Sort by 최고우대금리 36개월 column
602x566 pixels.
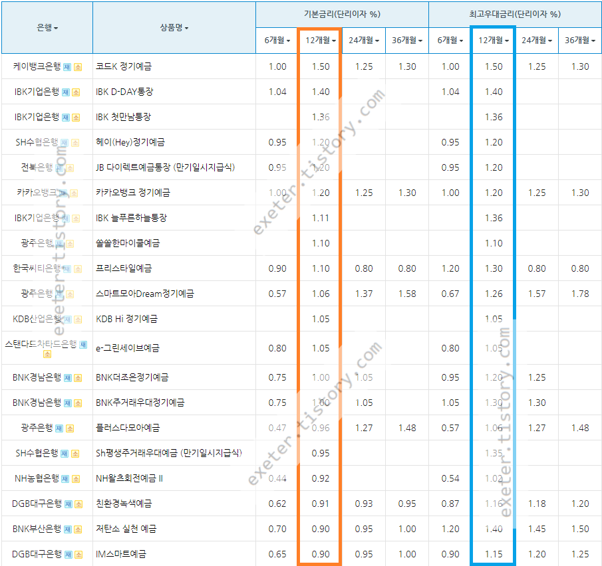pyautogui.click(x=580, y=40)
